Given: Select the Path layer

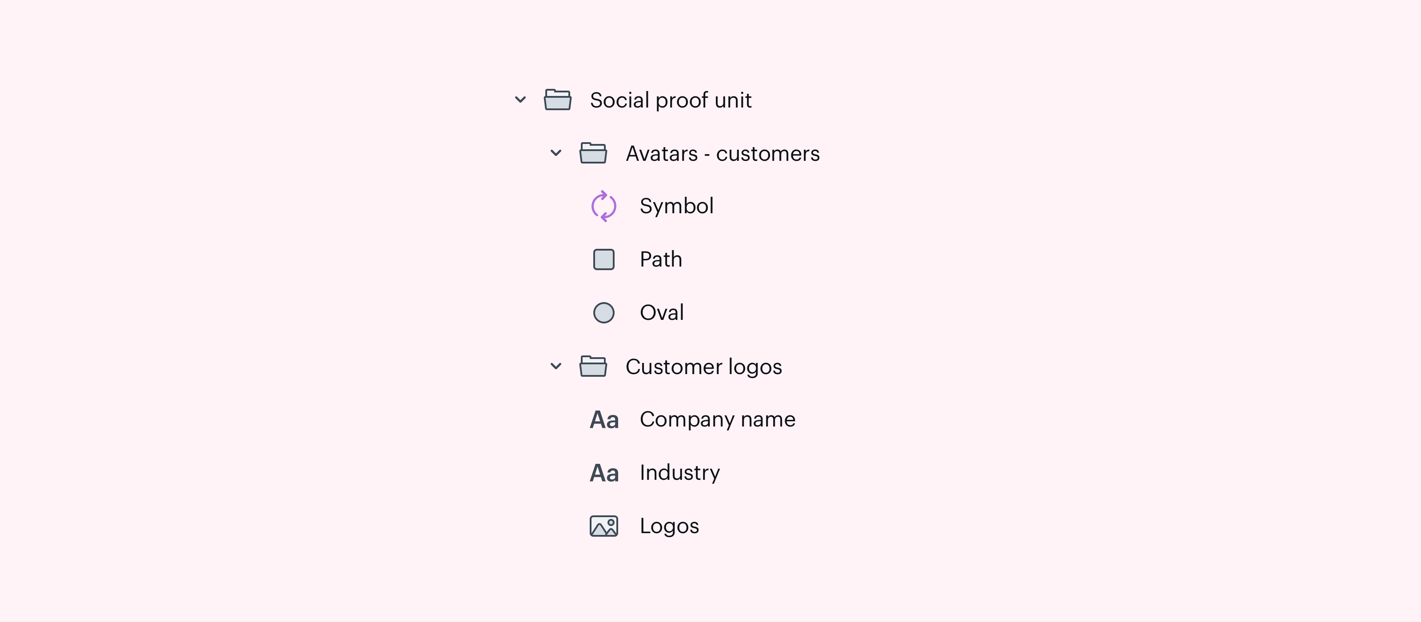Looking at the screenshot, I should [660, 259].
